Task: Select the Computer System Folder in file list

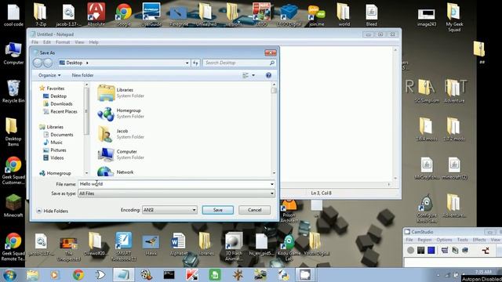Action: tap(121, 154)
